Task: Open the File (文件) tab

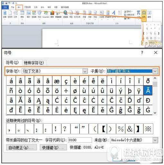Action: tap(5, 7)
